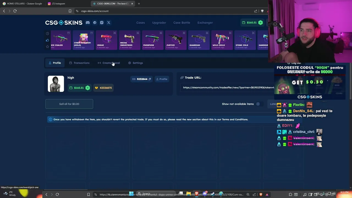Open the JUSTICE drop card
This screenshot has height=198, width=352.
click(x=176, y=40)
